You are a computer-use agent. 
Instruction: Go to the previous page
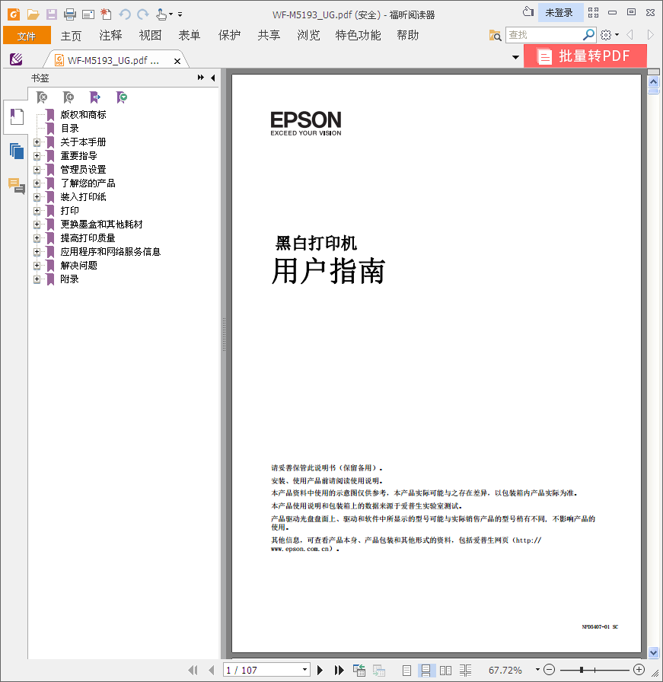pos(212,671)
